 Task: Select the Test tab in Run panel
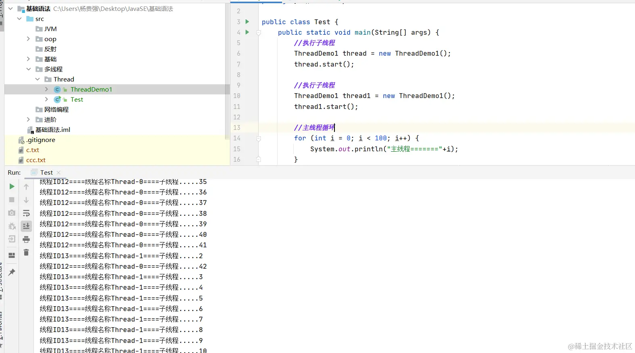click(46, 173)
